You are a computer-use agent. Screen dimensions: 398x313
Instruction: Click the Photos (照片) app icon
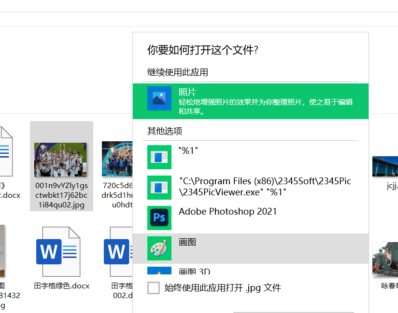pyautogui.click(x=159, y=98)
